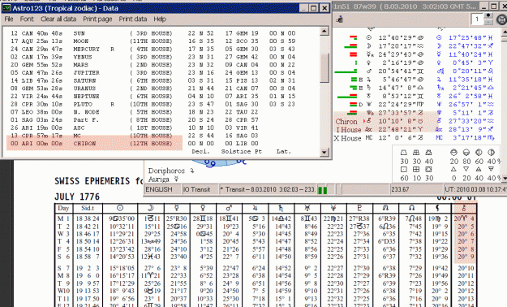Viewport: 507px width, 307px height.
Task: Click the long green Mars strength bar
Action: (346, 71)
